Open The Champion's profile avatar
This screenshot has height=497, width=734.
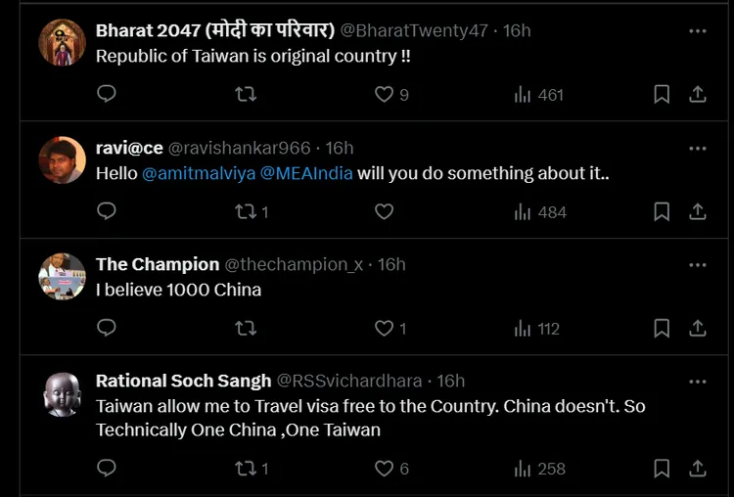click(x=62, y=277)
